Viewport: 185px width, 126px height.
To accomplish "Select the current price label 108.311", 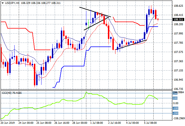I will point(178,20).
